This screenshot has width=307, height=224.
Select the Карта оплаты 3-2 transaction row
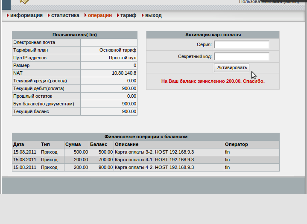pyautogui.click(x=154, y=152)
